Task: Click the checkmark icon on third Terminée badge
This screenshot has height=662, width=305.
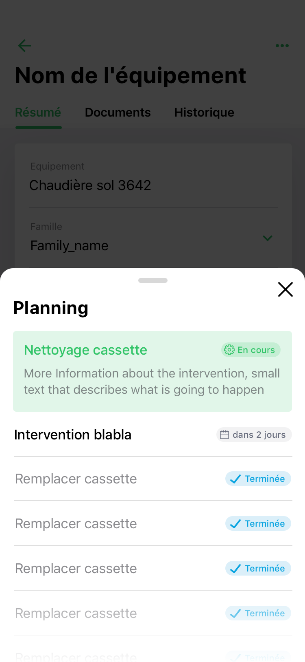Action: [x=235, y=569]
